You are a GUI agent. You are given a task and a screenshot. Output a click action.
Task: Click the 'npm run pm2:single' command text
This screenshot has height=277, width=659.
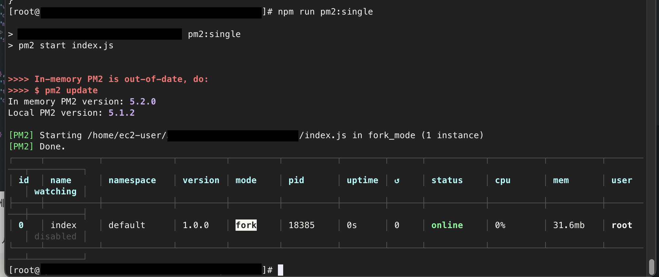[x=325, y=12]
